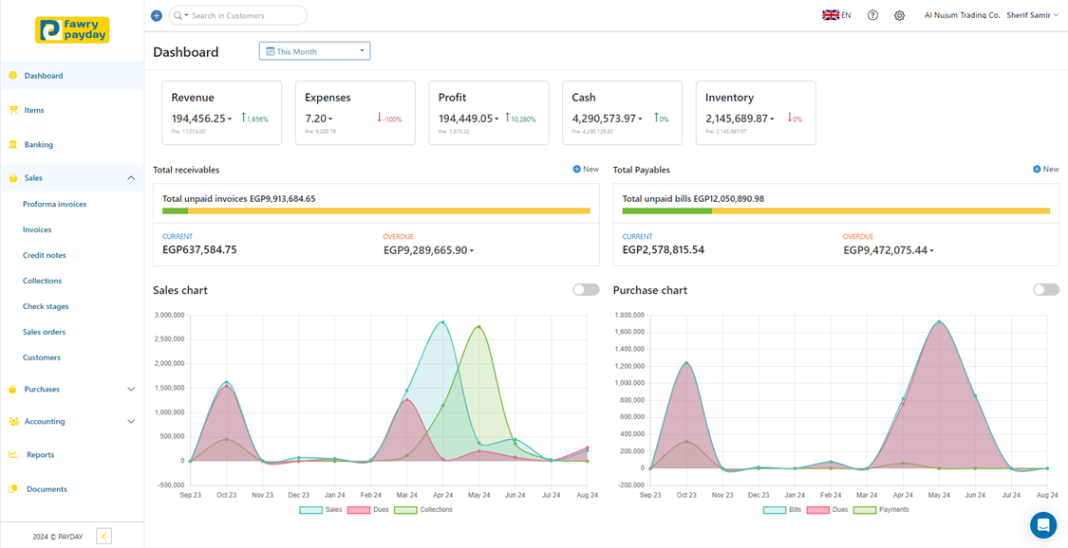Open the help question mark icon
Screen dimensions: 1068x548
point(872,15)
